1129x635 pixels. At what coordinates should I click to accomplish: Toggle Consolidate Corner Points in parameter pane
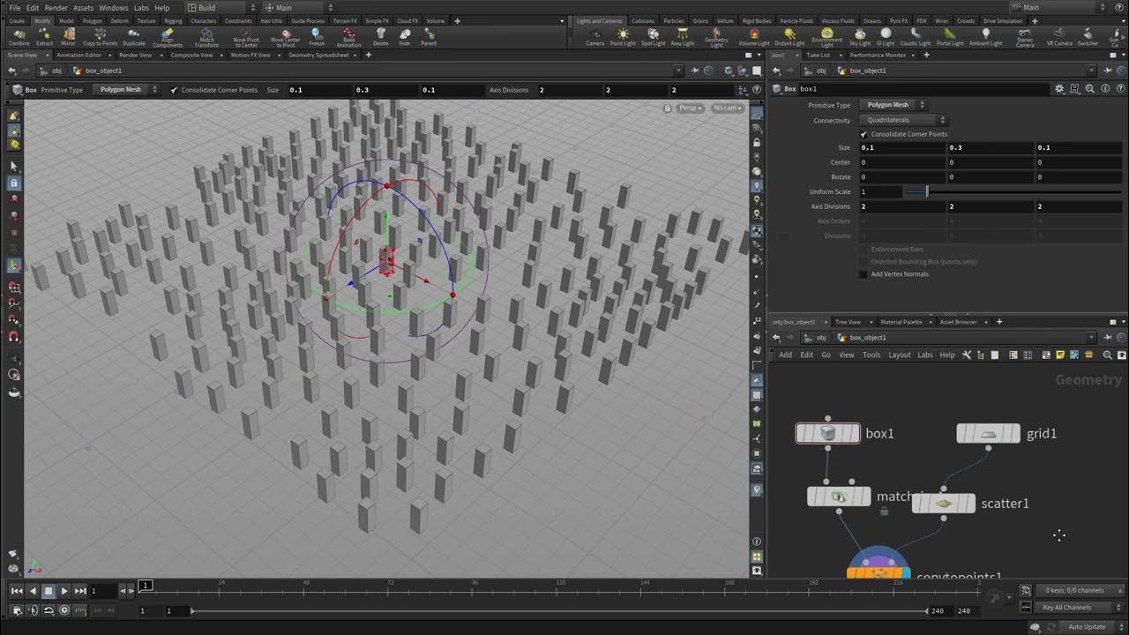(864, 134)
